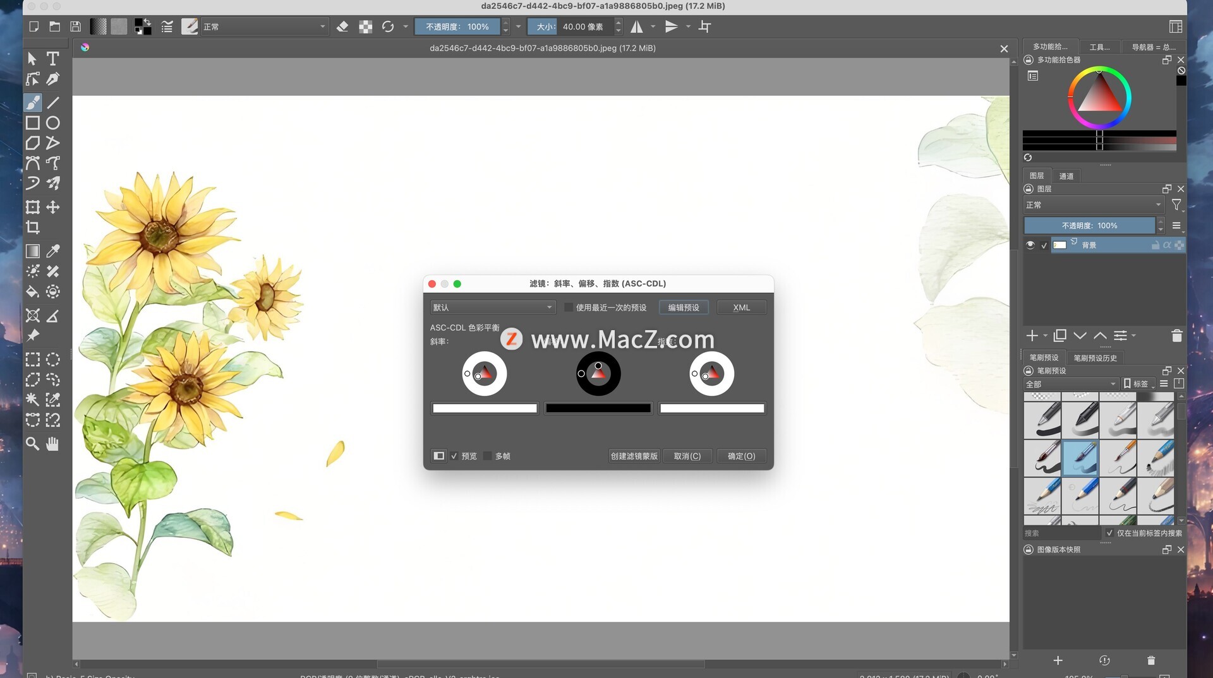1213x678 pixels.
Task: Select the Measure tool
Action: click(53, 316)
